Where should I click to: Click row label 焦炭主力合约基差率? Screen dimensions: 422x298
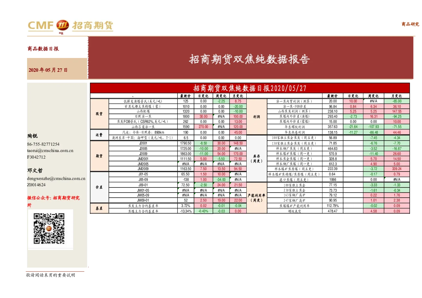pyautogui.click(x=143, y=206)
